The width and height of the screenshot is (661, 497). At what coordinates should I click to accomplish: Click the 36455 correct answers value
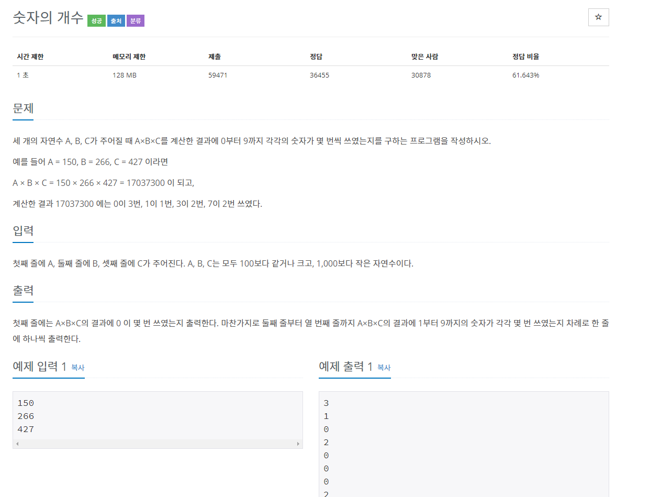(x=319, y=75)
